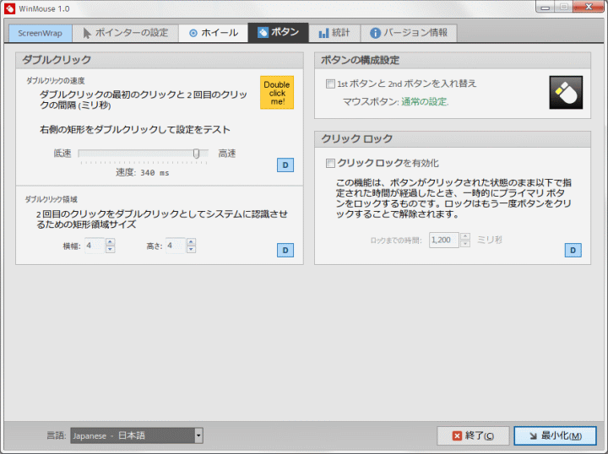Switch to the ホイール tab
Image resolution: width=608 pixels, height=454 pixels.
[214, 33]
